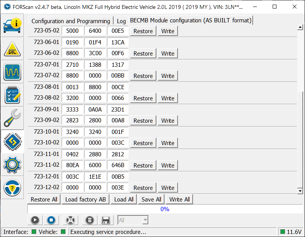Click Load factory AB button
The image size is (305, 237).
tap(85, 200)
